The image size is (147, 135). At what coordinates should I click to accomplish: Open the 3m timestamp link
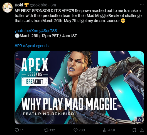click(53, 5)
